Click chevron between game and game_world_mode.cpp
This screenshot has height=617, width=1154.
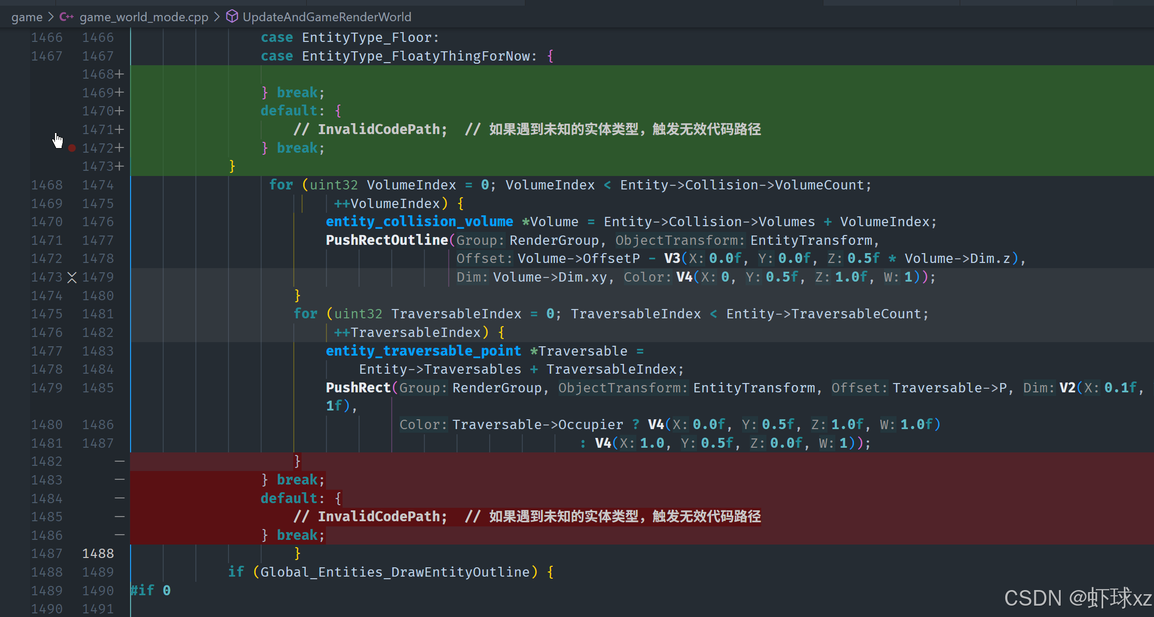pos(51,17)
